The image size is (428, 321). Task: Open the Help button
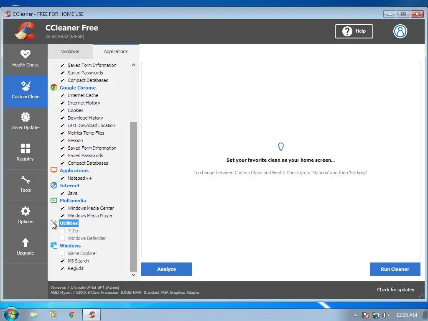pyautogui.click(x=354, y=31)
